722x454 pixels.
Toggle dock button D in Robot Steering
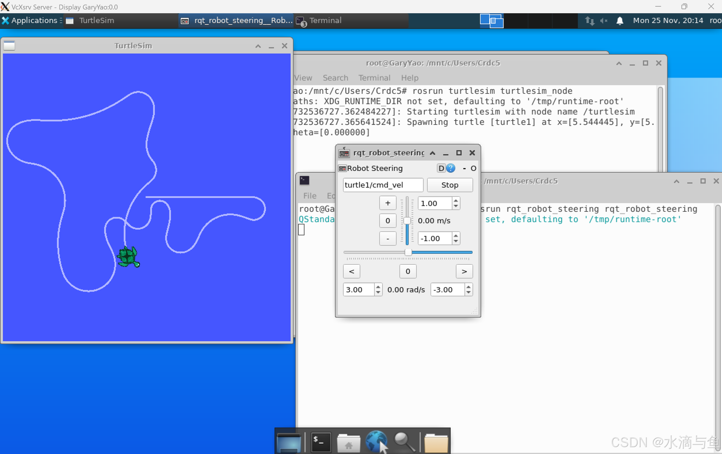tap(441, 168)
